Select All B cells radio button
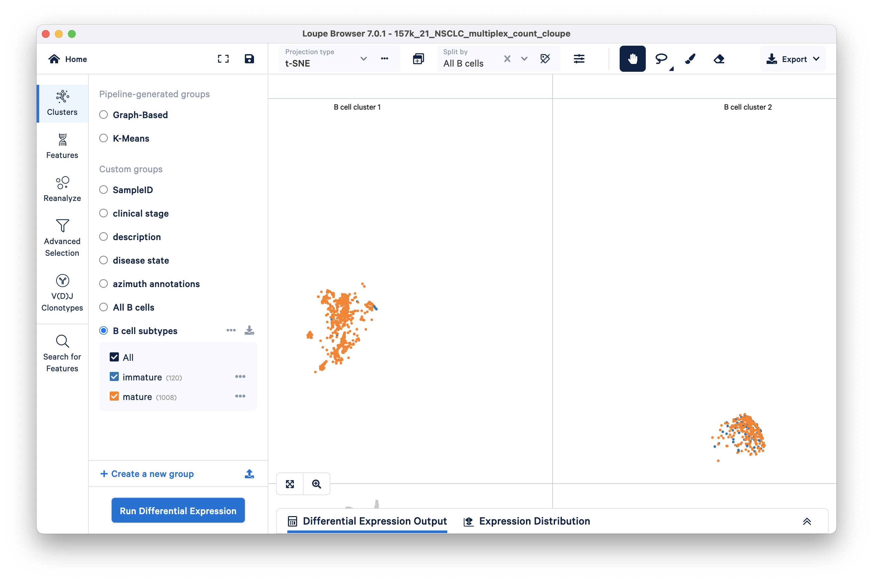The width and height of the screenshot is (873, 582). [x=103, y=307]
